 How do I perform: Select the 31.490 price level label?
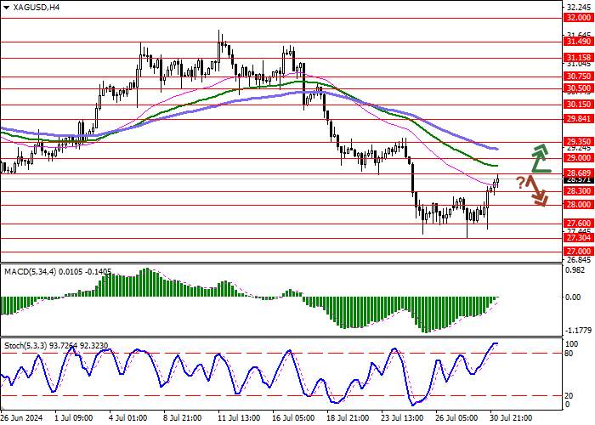(x=578, y=42)
